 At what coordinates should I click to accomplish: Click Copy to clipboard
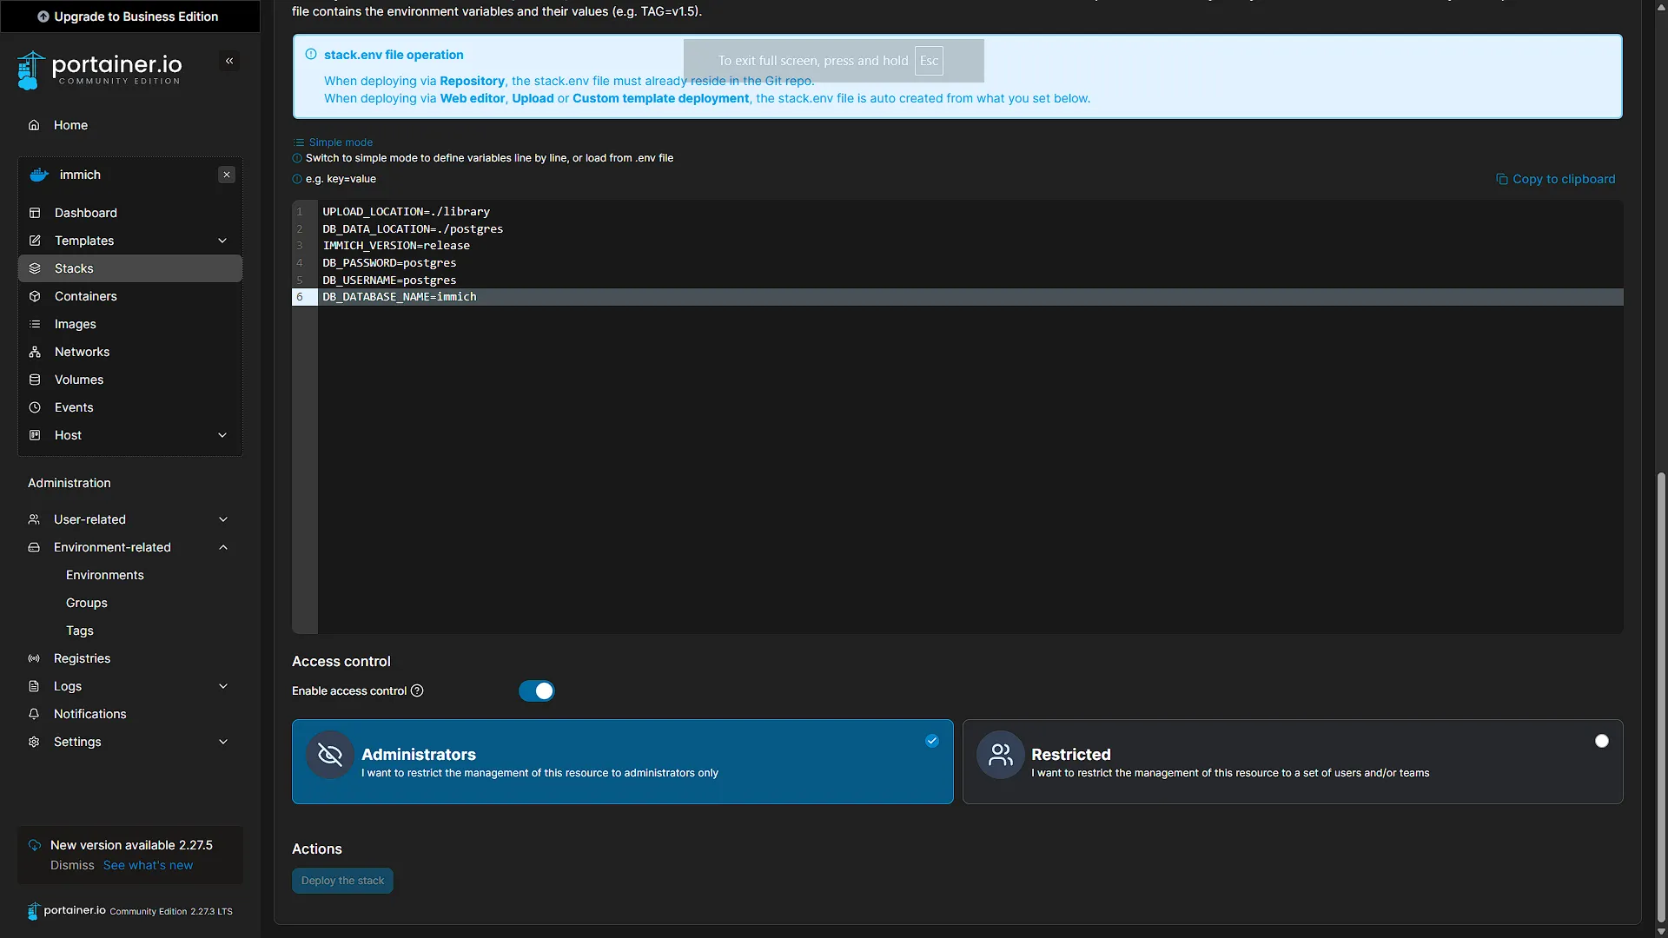1556,179
